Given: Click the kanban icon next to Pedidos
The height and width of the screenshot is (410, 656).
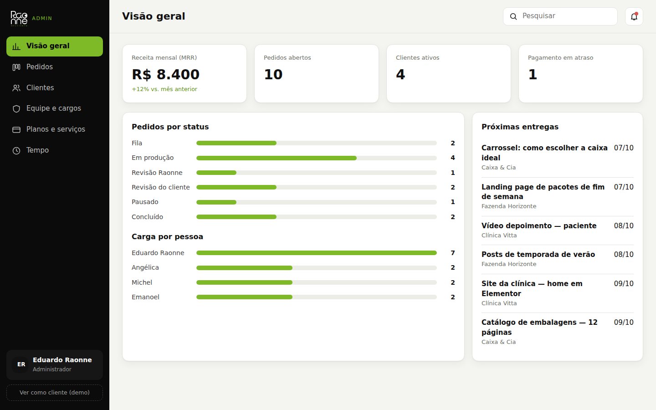Looking at the screenshot, I should coord(16,67).
